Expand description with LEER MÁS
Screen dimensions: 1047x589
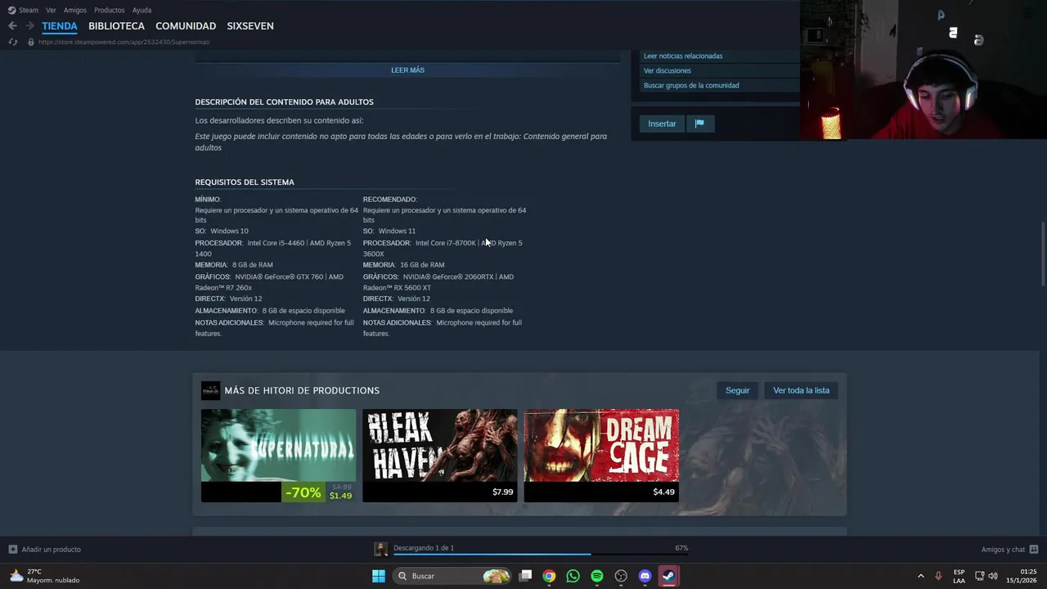point(407,70)
